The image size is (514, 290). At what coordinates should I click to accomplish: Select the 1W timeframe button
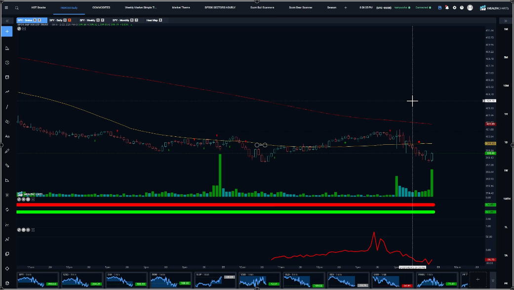(x=506, y=170)
